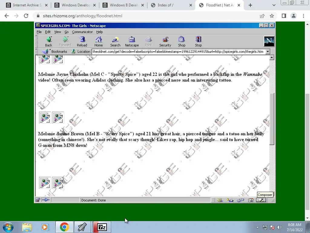Click Chrome's reload page button
Screen dimensions: 310x233
point(26,16)
